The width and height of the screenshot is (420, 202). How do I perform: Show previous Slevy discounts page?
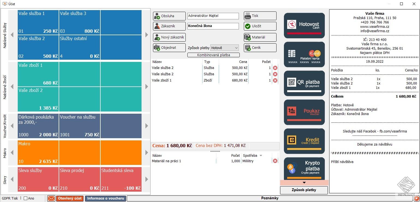[x=12, y=179]
